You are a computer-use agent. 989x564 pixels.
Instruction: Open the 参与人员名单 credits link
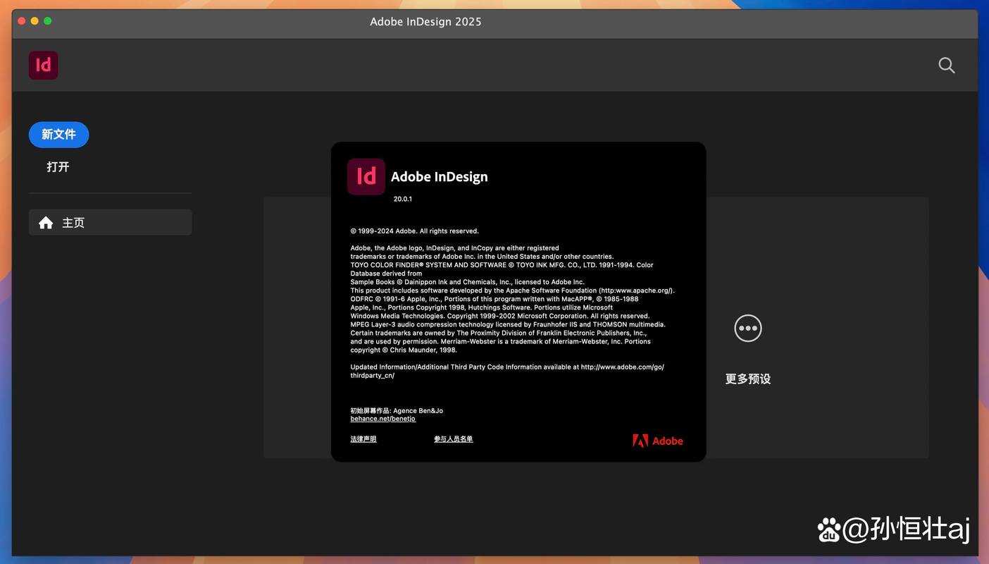(454, 439)
